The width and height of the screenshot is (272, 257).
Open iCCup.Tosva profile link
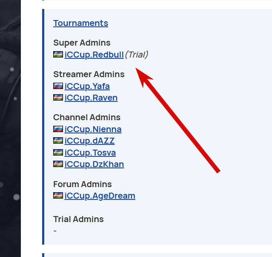pos(90,153)
